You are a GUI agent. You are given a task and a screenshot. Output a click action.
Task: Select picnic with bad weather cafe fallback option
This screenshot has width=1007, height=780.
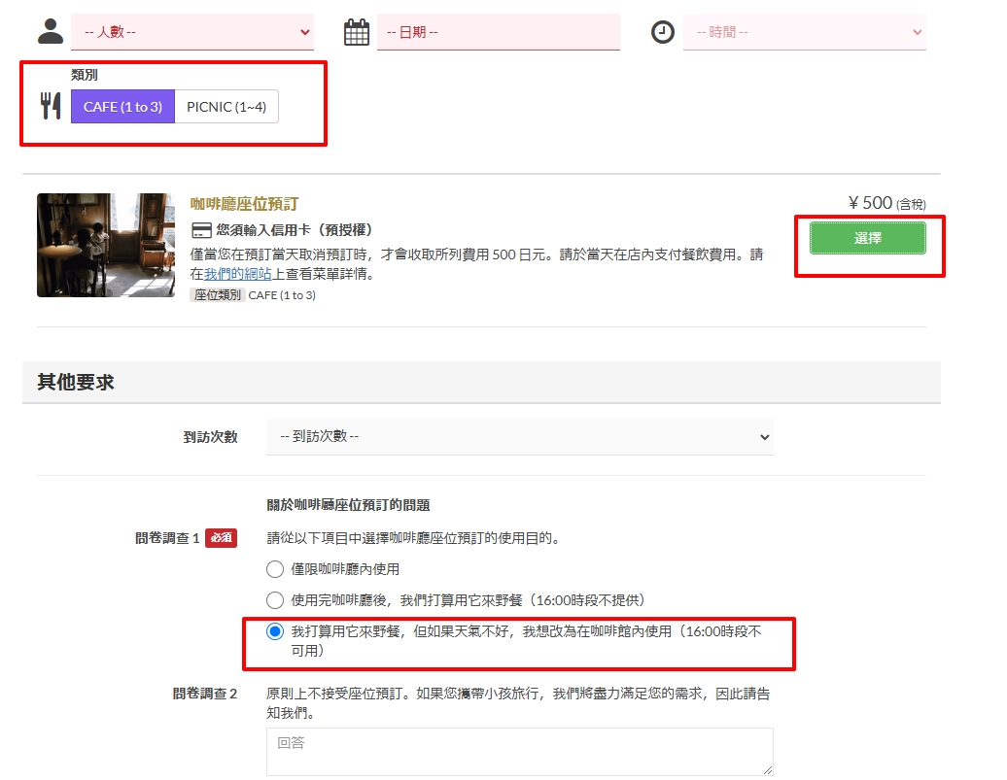point(275,631)
